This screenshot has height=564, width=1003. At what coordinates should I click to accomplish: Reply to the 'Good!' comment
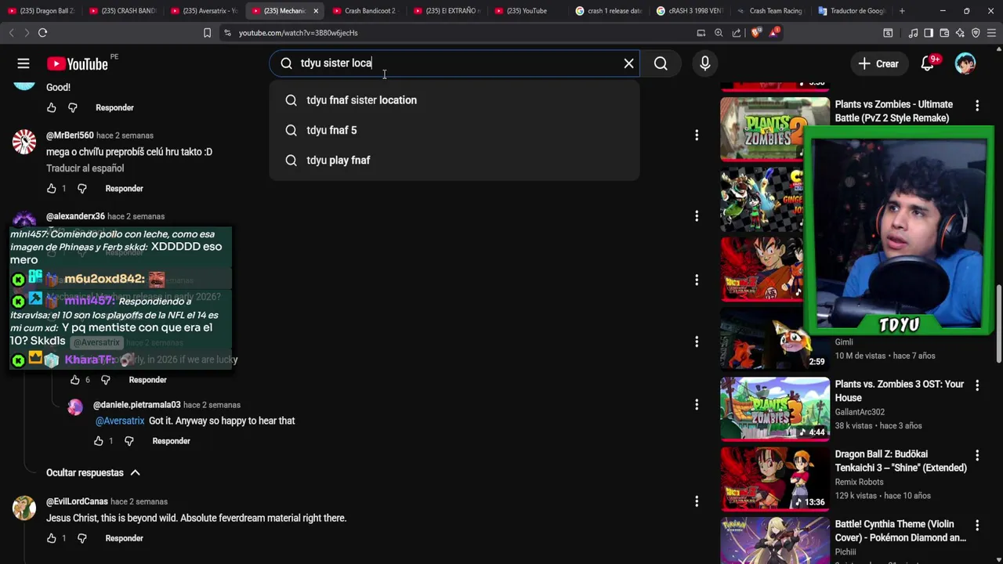tap(114, 107)
